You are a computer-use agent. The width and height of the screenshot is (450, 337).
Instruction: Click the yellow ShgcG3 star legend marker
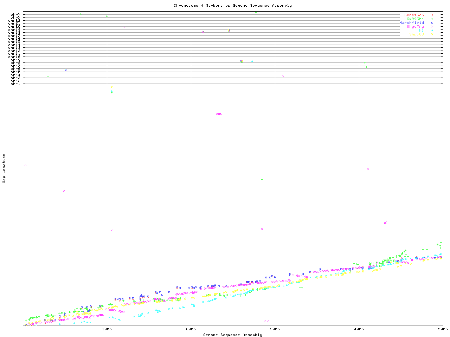[432, 34]
